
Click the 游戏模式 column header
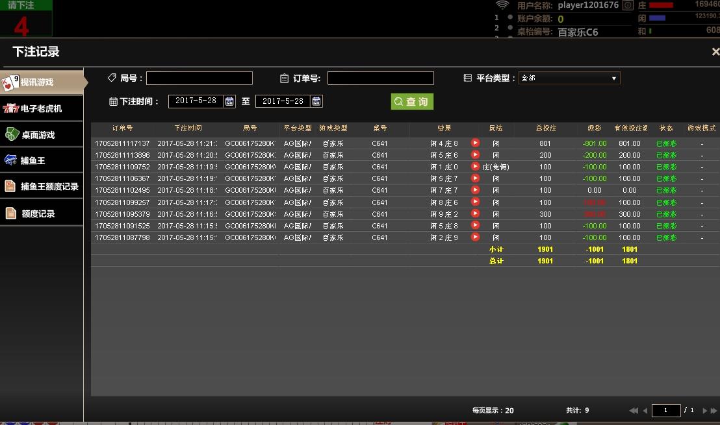click(x=702, y=128)
